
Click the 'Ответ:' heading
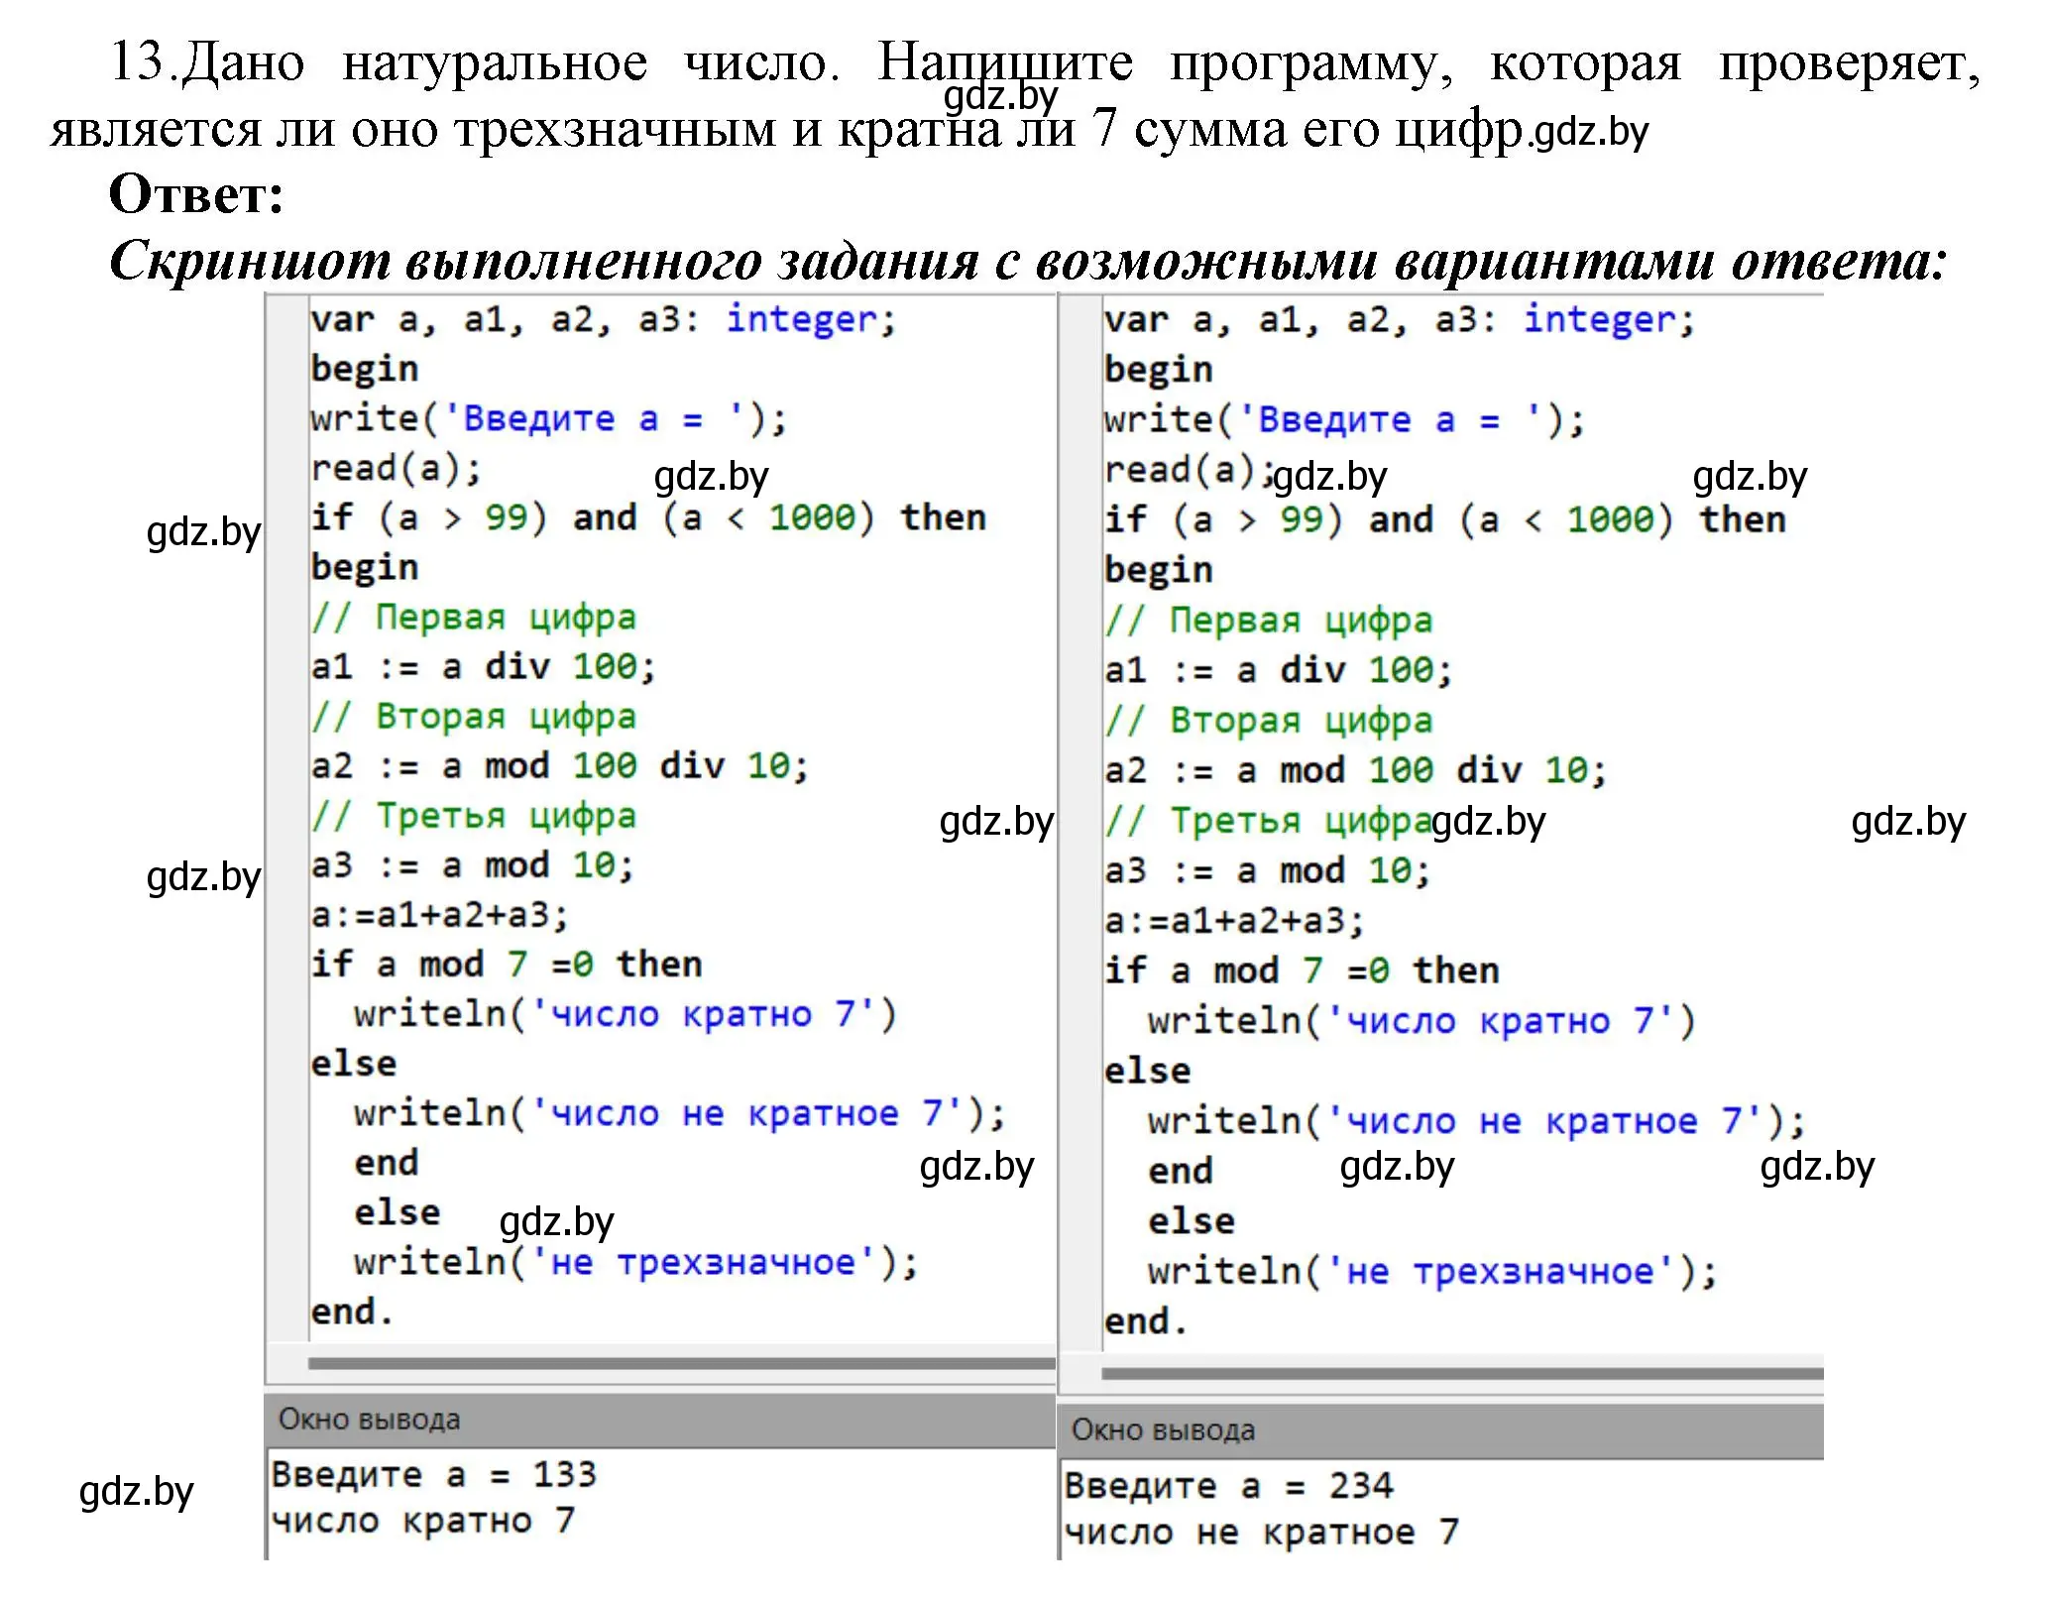click(x=196, y=194)
